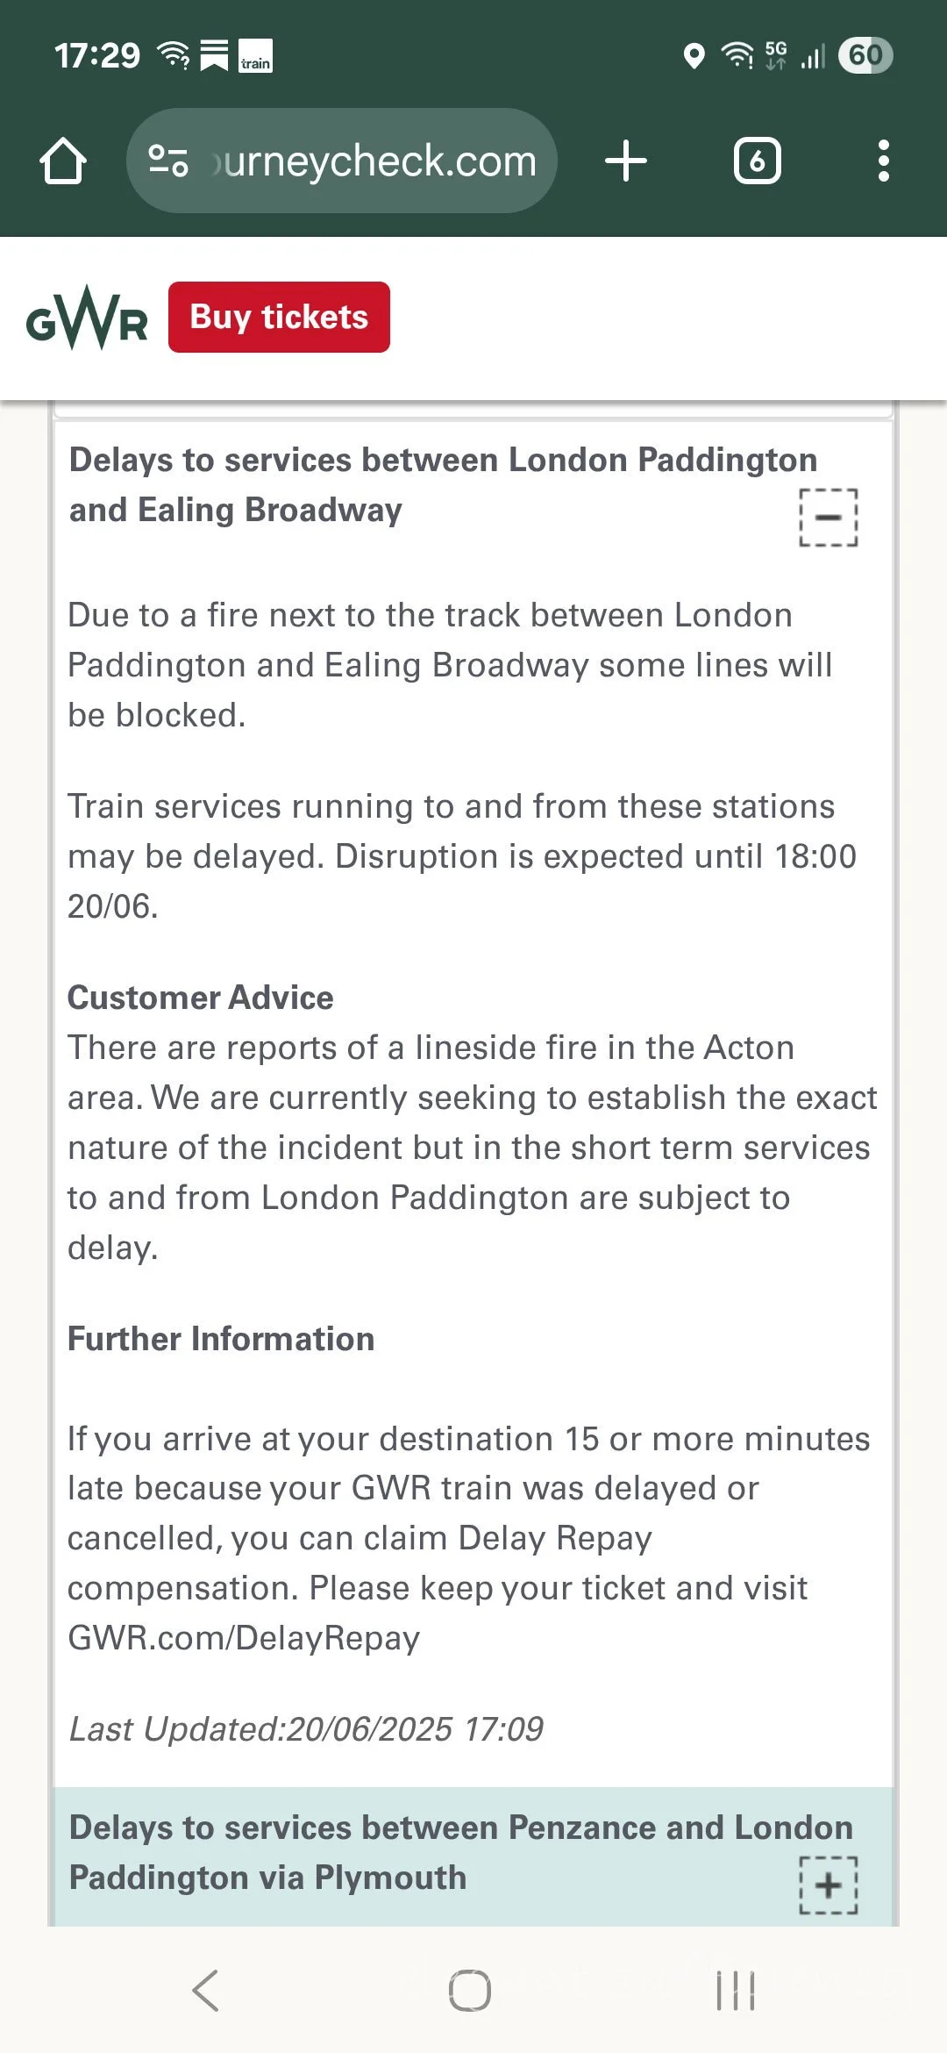Tap the Android home navigation button
Screen dimensions: 947x2053
470,1990
